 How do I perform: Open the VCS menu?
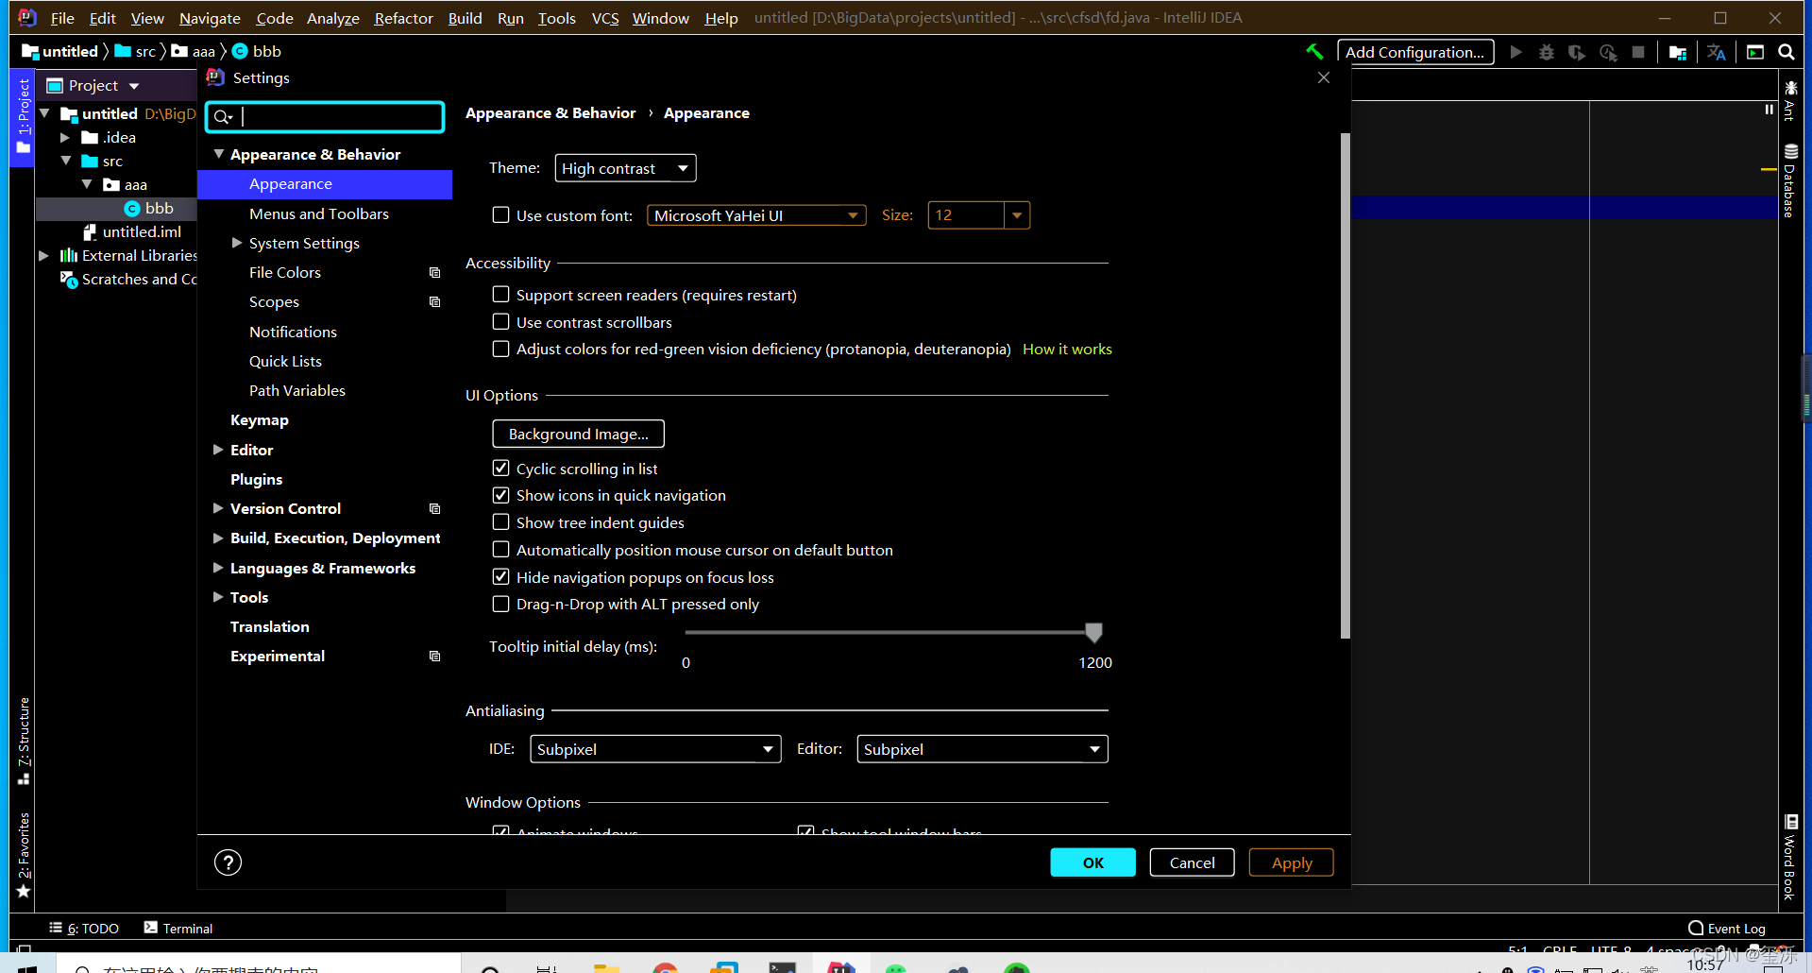605,18
